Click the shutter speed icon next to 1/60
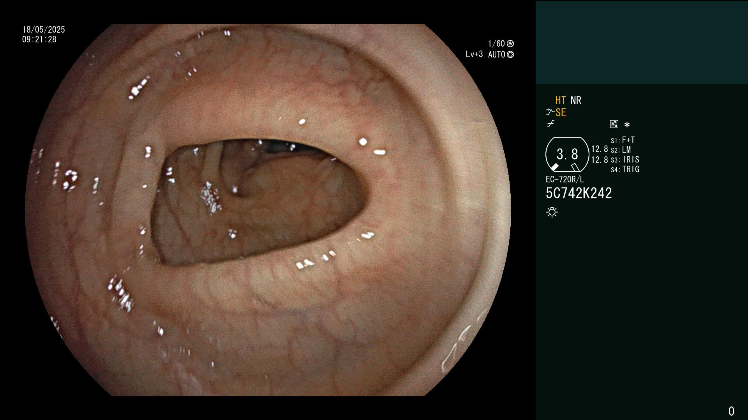The image size is (748, 420). click(x=510, y=44)
